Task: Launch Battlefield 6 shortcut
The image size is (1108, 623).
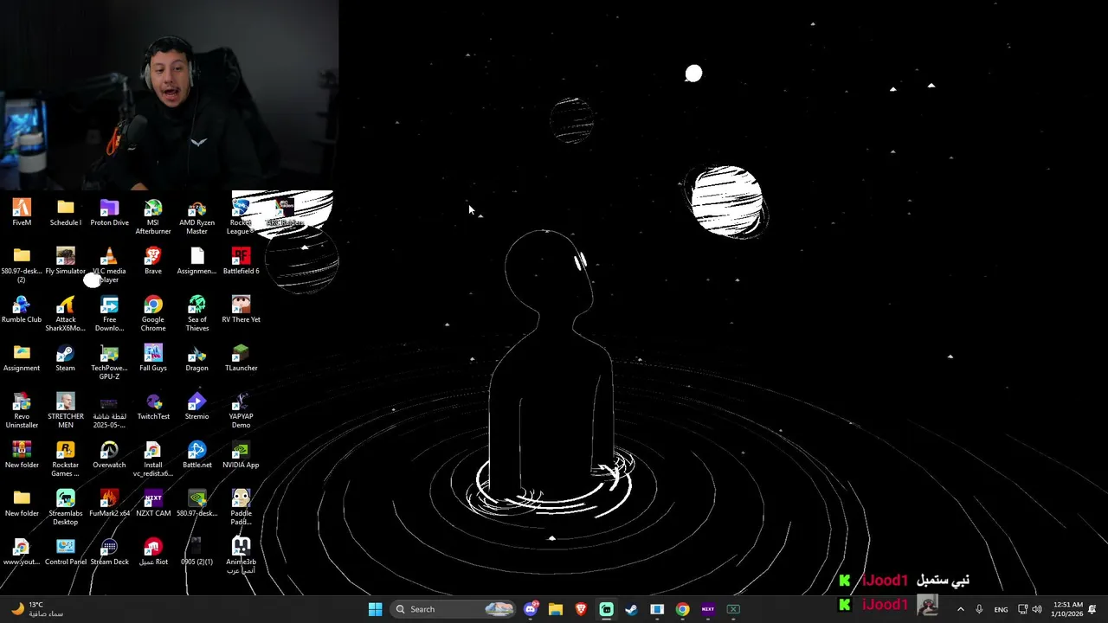Action: tap(241, 260)
